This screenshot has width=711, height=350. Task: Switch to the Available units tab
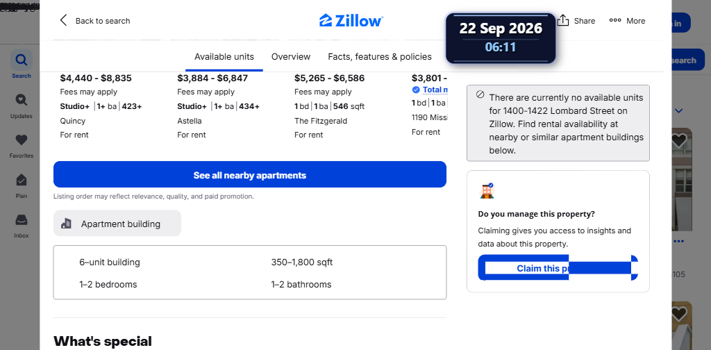pos(224,57)
